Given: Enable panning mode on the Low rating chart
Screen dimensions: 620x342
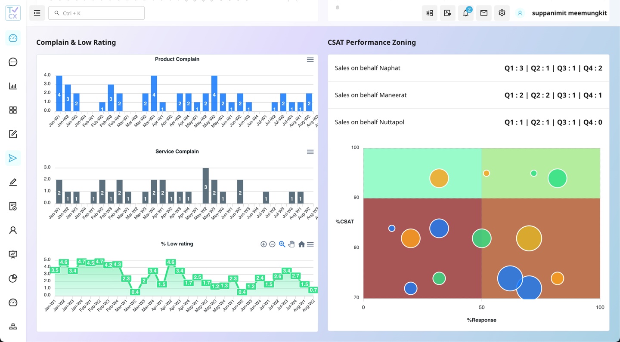Looking at the screenshot, I should click(291, 244).
